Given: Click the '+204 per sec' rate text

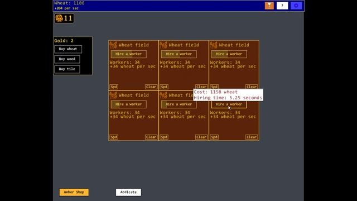Looking at the screenshot, I should [66, 8].
